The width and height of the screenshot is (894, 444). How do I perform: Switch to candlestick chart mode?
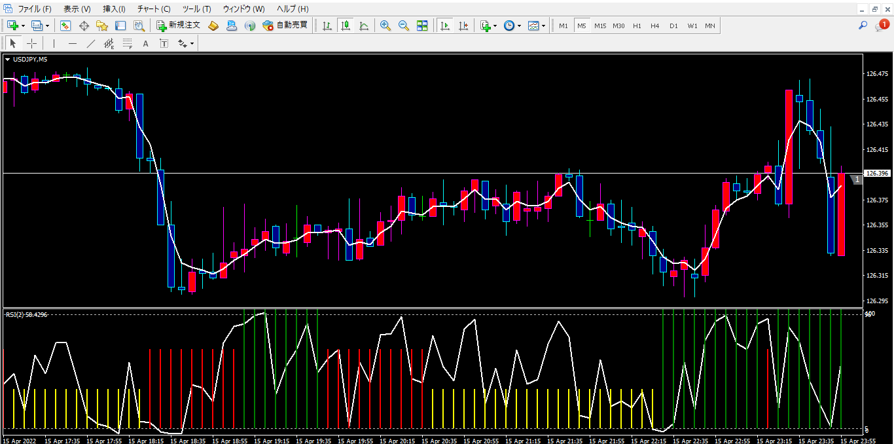pos(345,26)
